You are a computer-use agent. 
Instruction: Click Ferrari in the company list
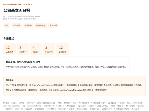(121, 103)
